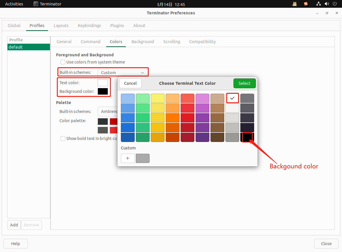Select the default profile in the list
This screenshot has height=252, width=342.
(29, 47)
